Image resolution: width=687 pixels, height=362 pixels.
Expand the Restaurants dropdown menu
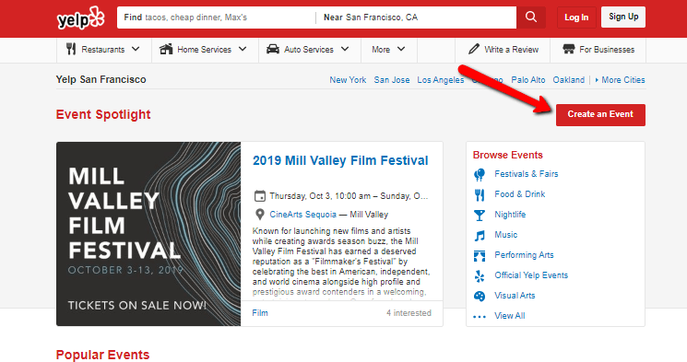point(104,50)
